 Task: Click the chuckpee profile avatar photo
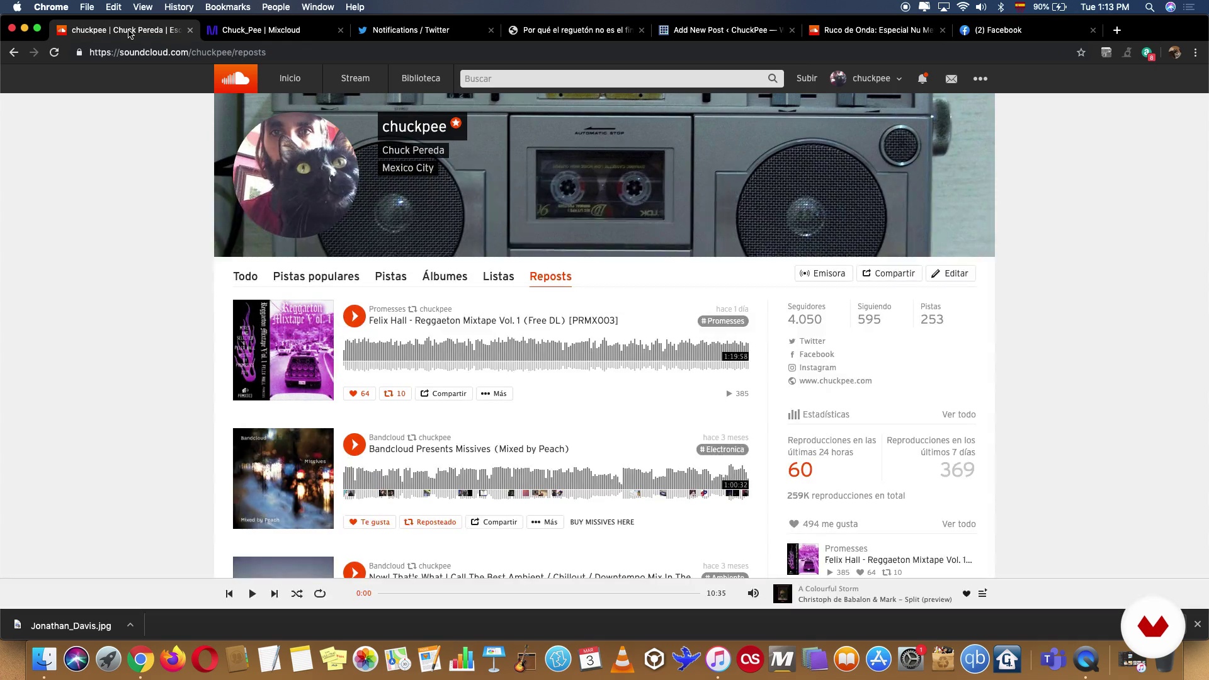pyautogui.click(x=296, y=175)
